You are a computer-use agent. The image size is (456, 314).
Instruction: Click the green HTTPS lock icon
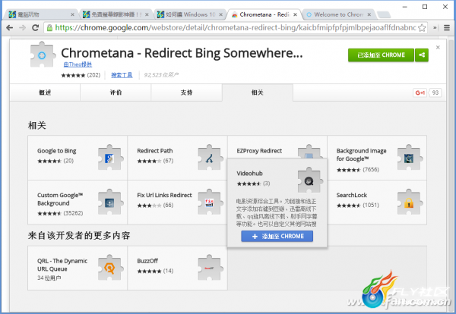coord(49,28)
